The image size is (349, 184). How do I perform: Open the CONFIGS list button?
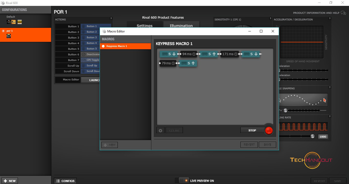(65, 181)
